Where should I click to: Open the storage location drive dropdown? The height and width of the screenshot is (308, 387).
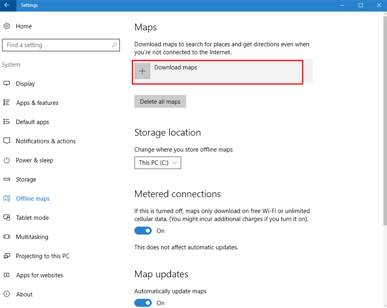pos(158,163)
